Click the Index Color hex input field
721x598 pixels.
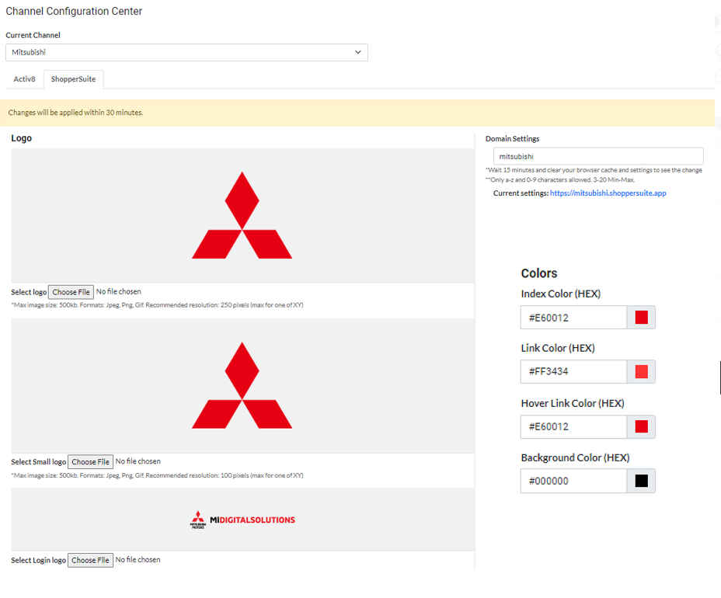(x=573, y=318)
